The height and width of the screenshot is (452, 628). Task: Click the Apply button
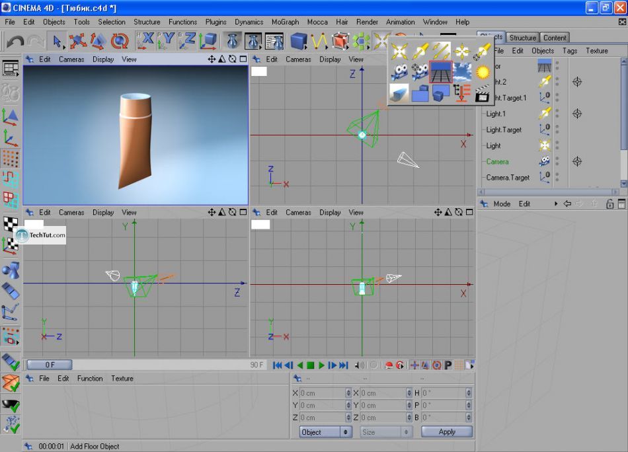(447, 432)
